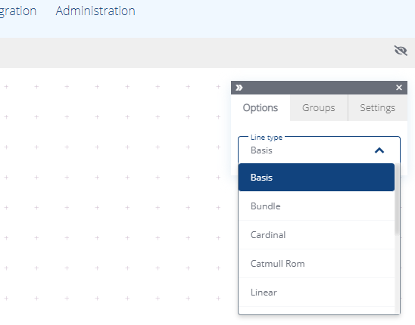This screenshot has height=325, width=415.
Task: Open the Groups tab
Action: tap(319, 108)
